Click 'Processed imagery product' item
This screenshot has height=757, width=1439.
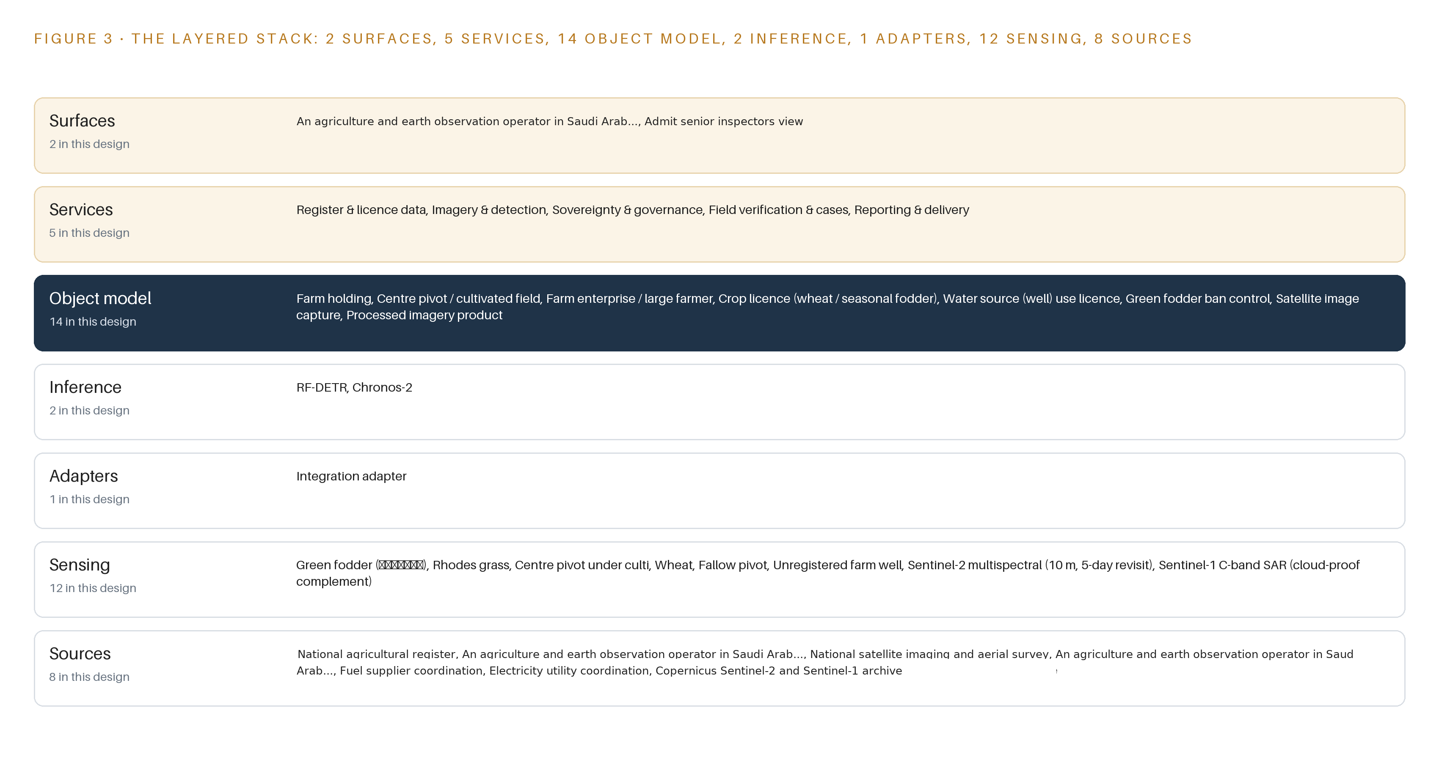424,315
